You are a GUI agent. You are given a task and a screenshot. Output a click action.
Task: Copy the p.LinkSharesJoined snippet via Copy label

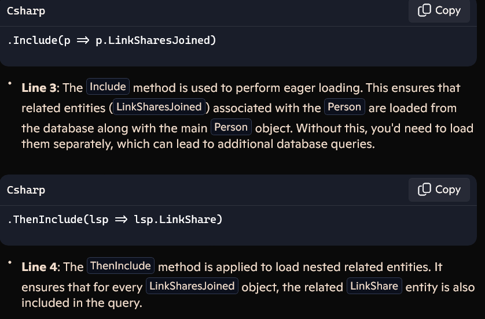[x=448, y=10]
